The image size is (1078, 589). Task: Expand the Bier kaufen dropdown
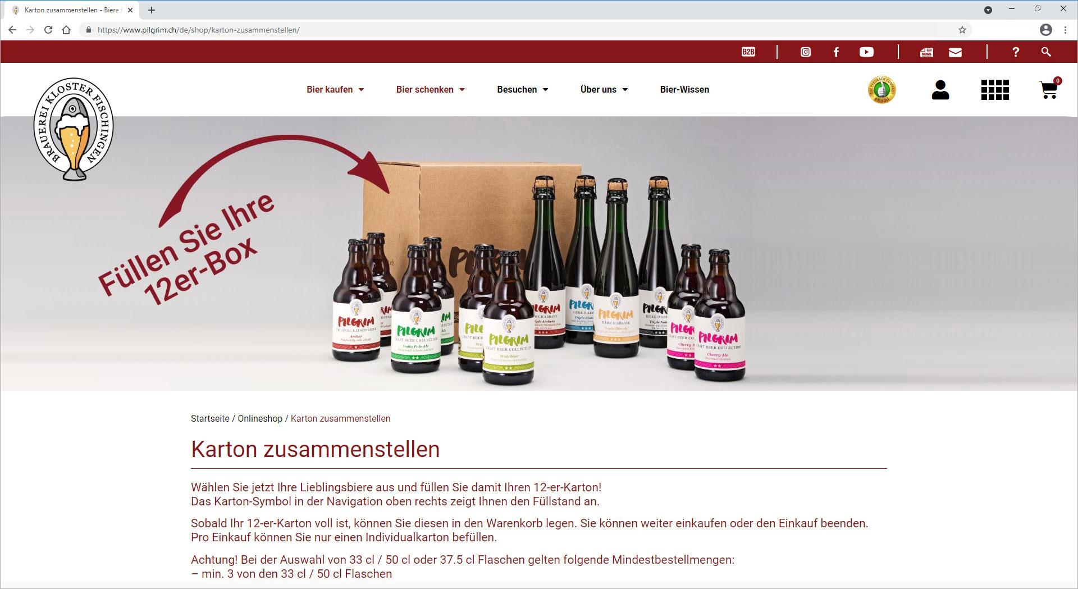(335, 89)
